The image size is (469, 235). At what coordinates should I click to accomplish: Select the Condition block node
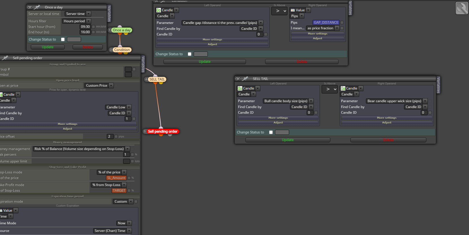[x=122, y=50]
